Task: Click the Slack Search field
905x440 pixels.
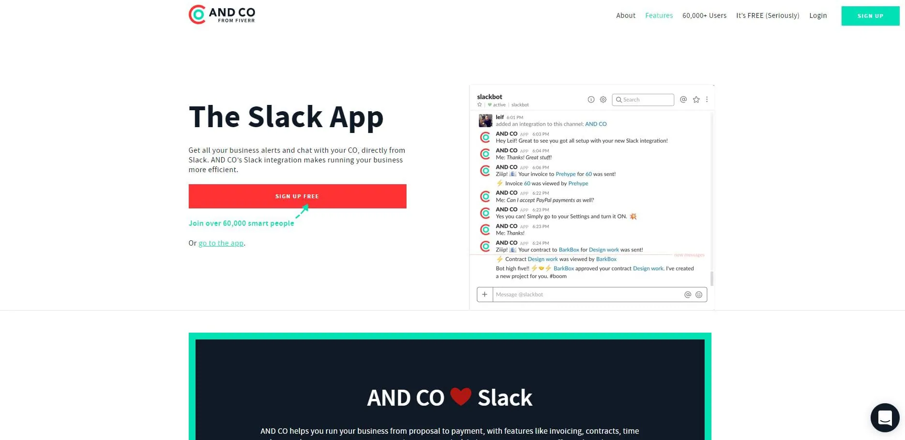Action: [643, 100]
